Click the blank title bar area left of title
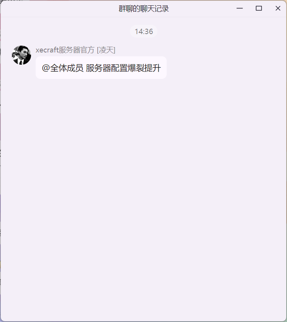 click(x=60, y=9)
